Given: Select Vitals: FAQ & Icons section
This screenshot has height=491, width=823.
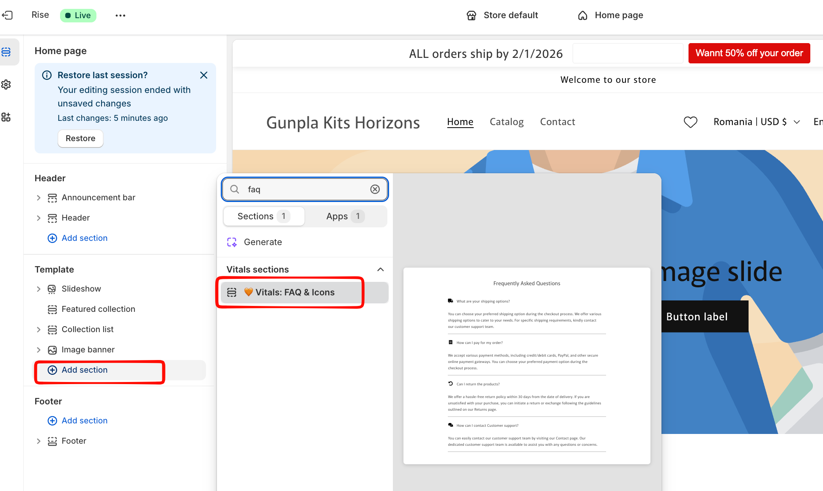Looking at the screenshot, I should point(294,292).
